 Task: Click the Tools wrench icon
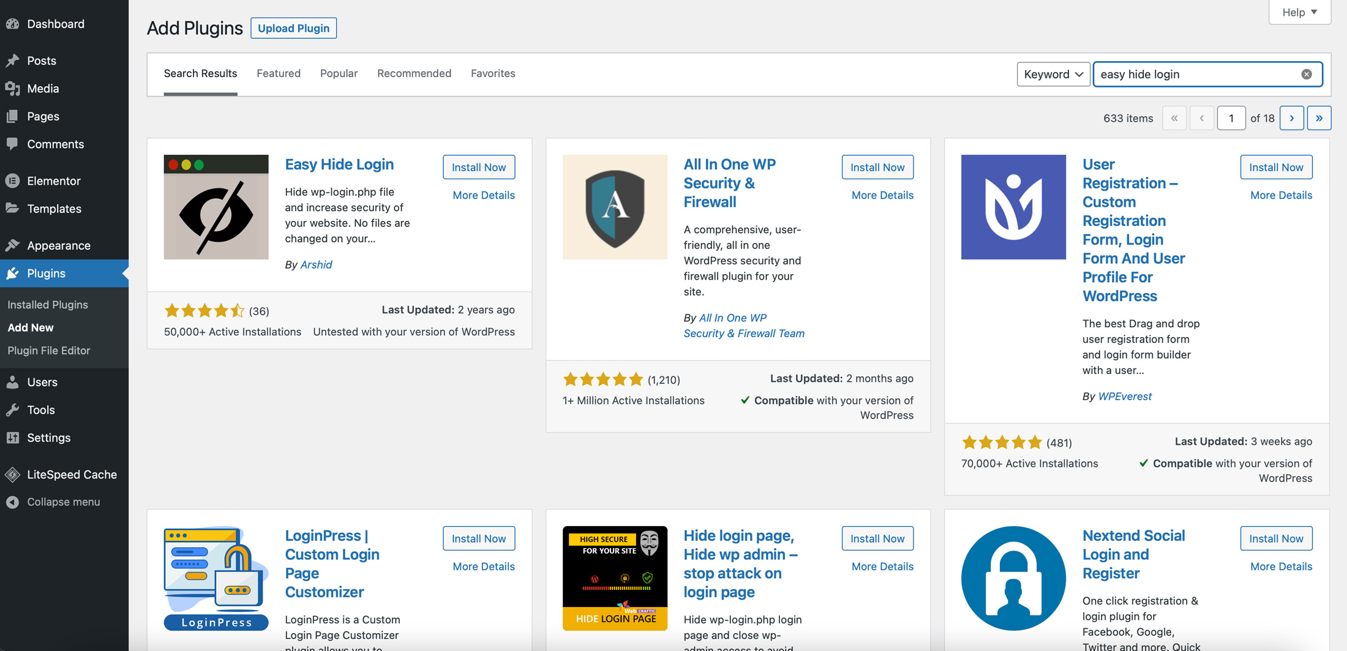click(12, 410)
